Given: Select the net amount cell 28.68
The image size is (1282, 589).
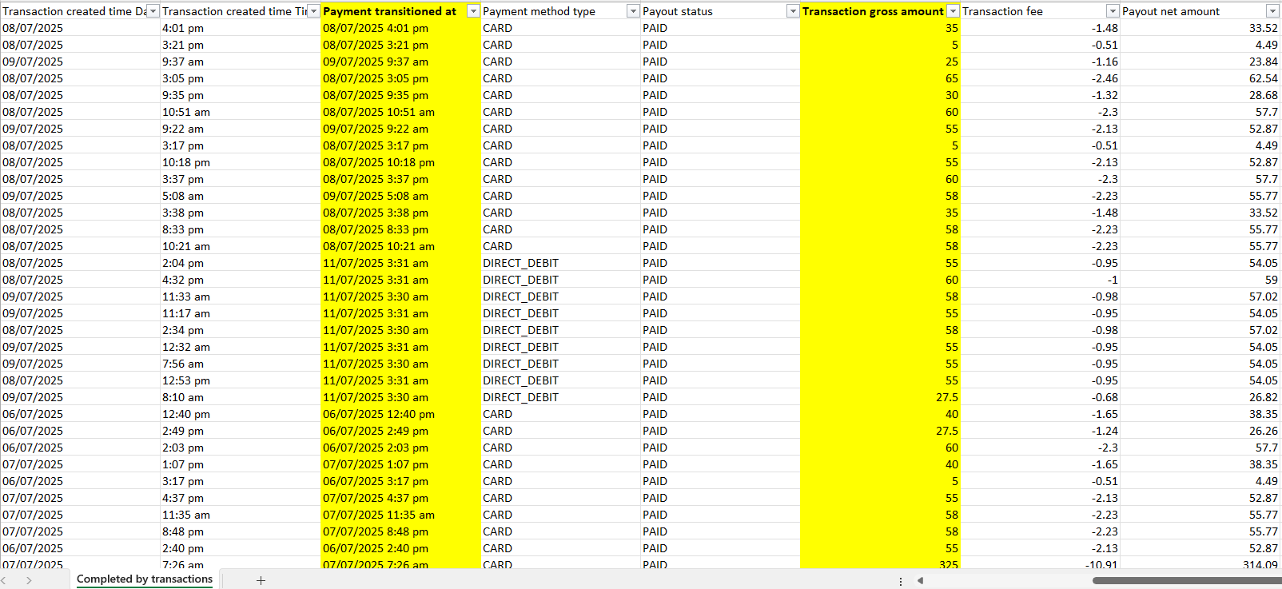Looking at the screenshot, I should point(1200,95).
